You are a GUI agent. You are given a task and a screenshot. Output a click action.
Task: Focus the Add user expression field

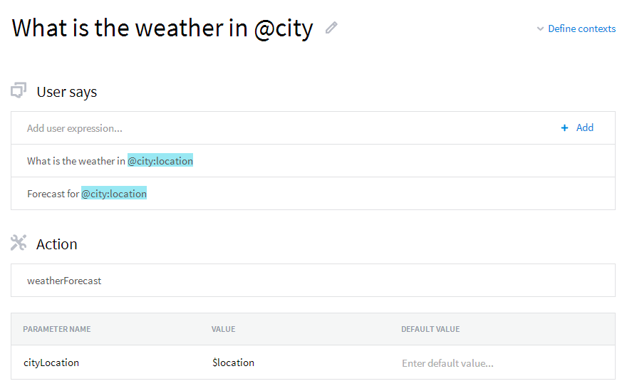click(x=282, y=128)
